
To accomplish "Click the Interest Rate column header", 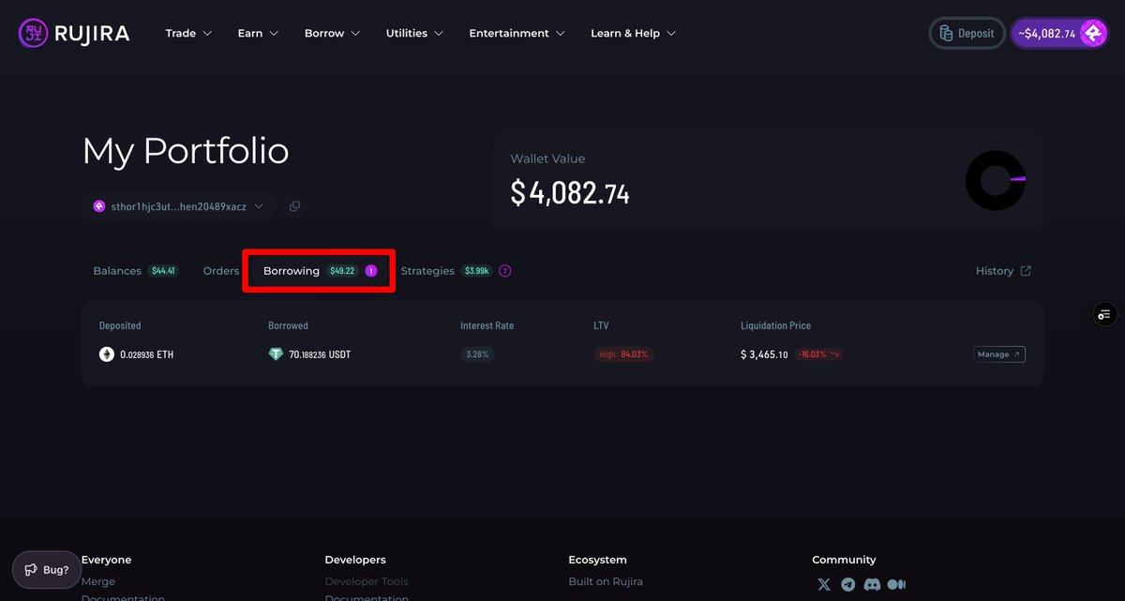I will click(487, 325).
